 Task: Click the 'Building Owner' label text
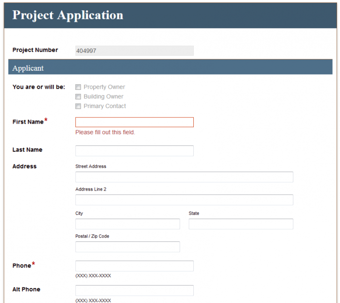point(103,96)
